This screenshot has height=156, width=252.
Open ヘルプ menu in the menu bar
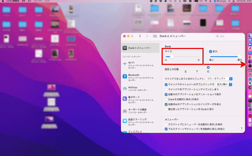(47, 1)
